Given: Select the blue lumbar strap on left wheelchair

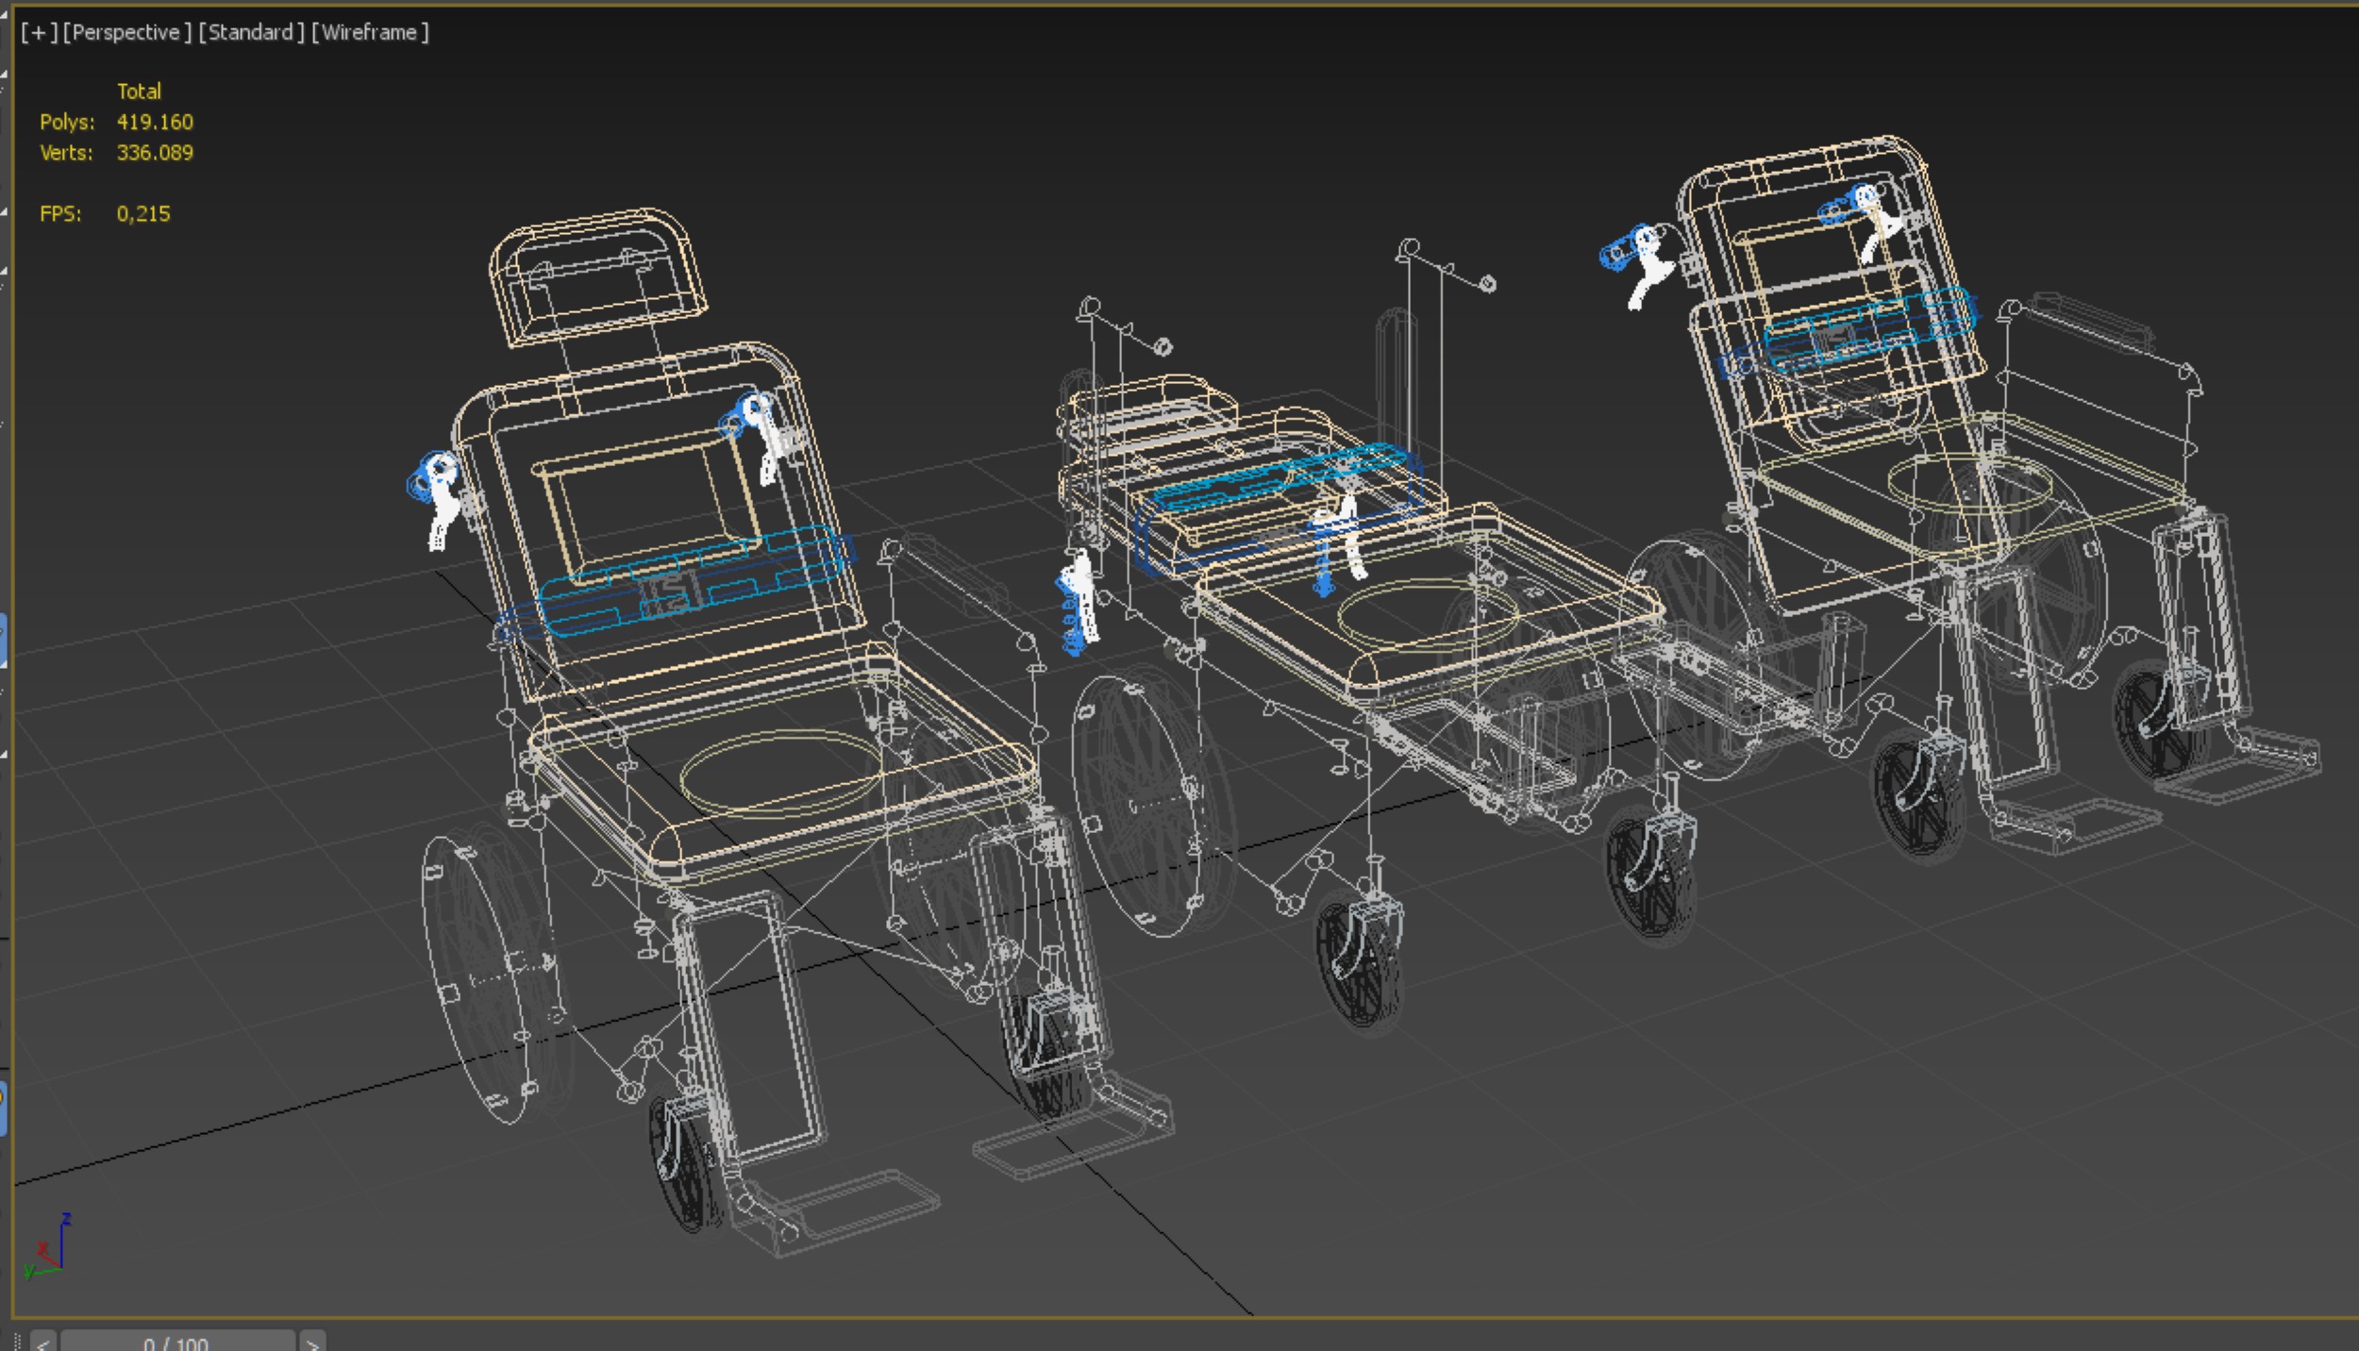Looking at the screenshot, I should (694, 578).
